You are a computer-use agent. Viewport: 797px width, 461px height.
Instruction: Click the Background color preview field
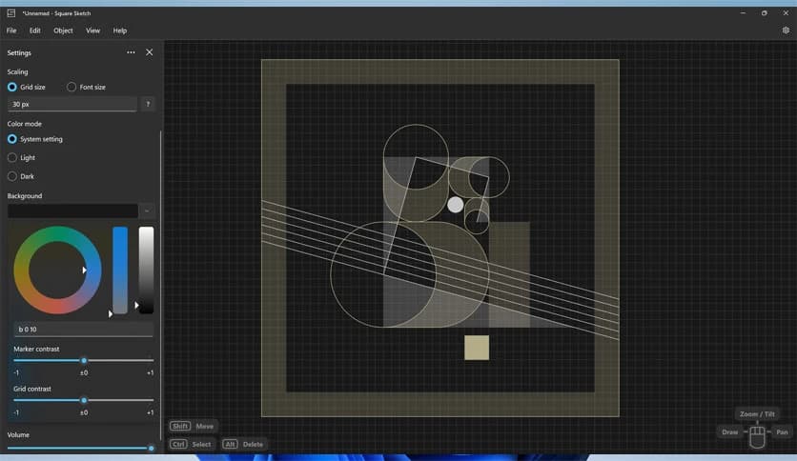coord(72,210)
